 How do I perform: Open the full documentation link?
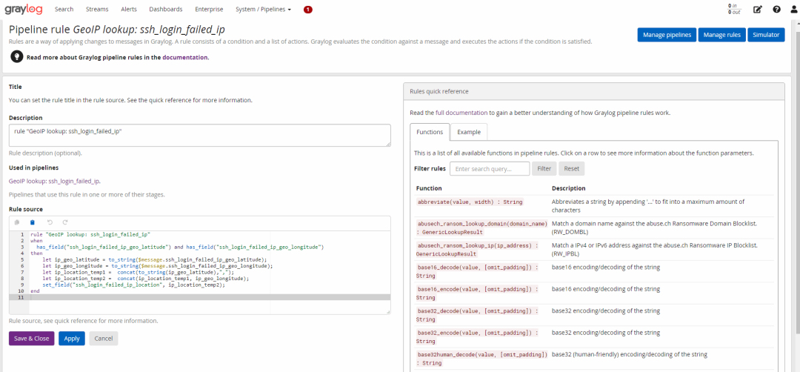pyautogui.click(x=461, y=113)
